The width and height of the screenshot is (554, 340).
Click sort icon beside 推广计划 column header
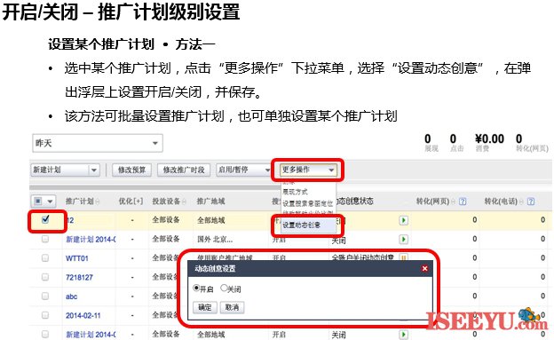click(x=98, y=202)
